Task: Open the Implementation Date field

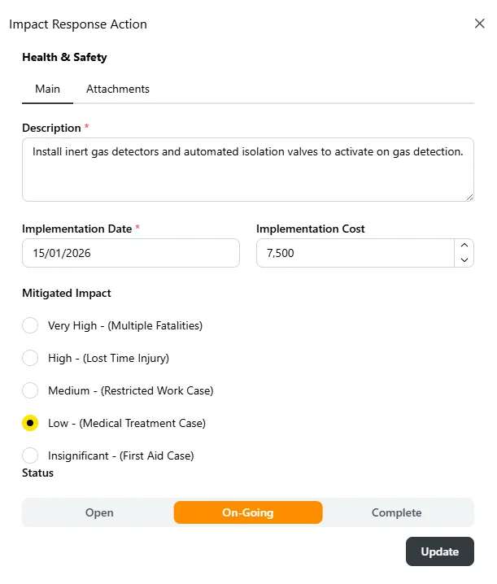Action: click(131, 253)
